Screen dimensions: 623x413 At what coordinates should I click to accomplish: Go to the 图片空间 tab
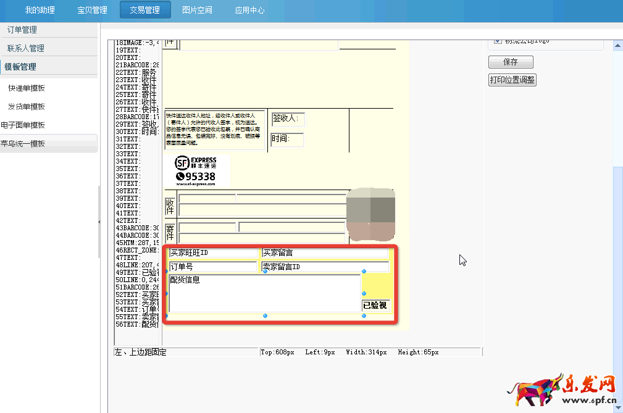(x=197, y=10)
